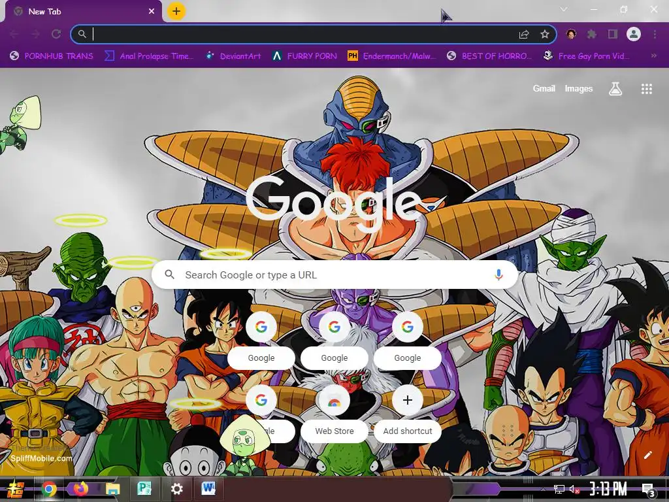Viewport: 669px width, 502px height.
Task: Reload the current page
Action: pyautogui.click(x=56, y=34)
